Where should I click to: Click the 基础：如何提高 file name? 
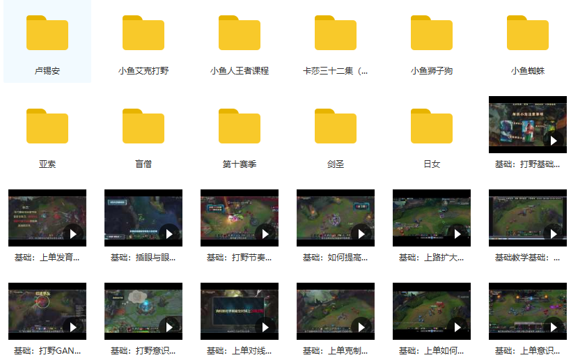336,258
